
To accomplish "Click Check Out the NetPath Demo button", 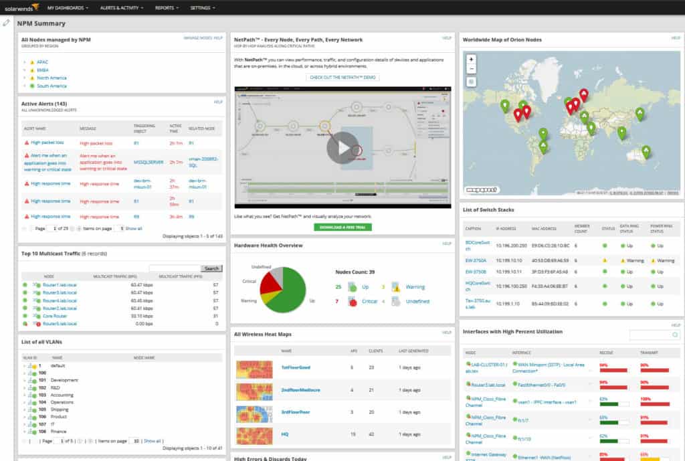I will pos(342,78).
